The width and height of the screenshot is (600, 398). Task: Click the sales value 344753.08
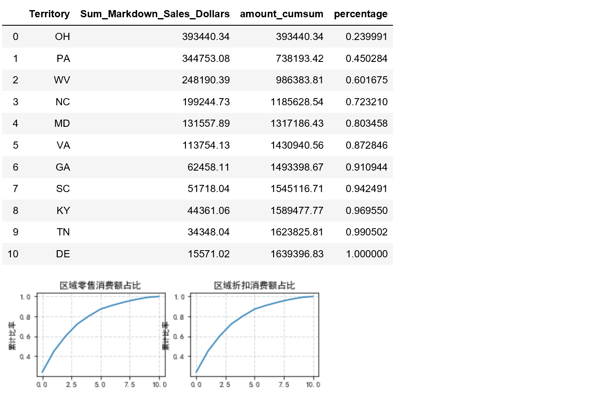(x=206, y=59)
